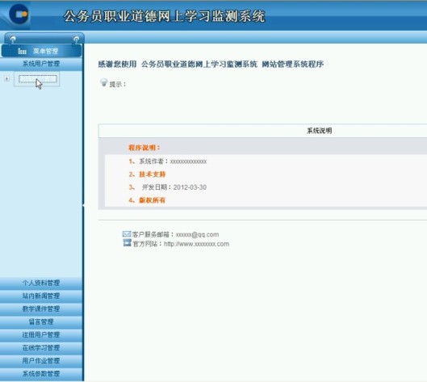Open the 注册用户管理 section
Viewport: 427px width, 382px height.
click(41, 335)
